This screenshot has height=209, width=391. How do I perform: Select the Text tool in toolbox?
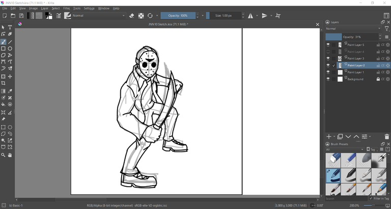point(10,27)
